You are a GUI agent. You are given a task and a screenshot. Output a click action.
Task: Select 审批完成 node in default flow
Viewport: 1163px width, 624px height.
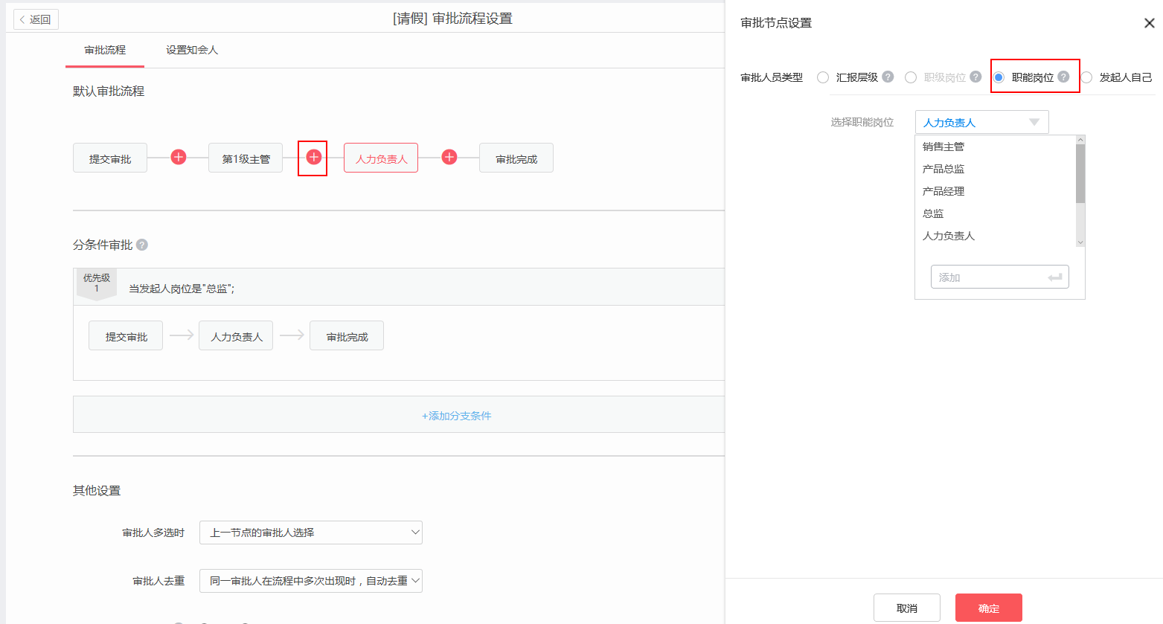click(x=516, y=158)
